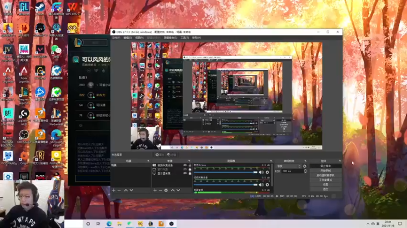
Task: Toggle visibility of the first source row
Action: [185, 165]
